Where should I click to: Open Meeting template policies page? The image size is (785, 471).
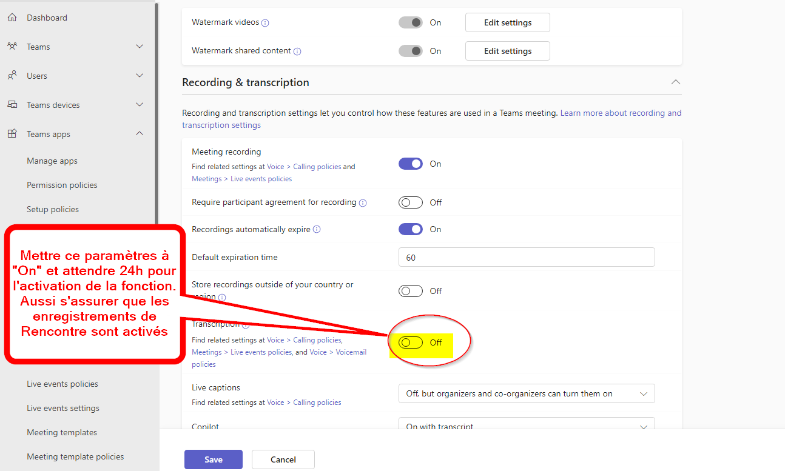(x=75, y=456)
